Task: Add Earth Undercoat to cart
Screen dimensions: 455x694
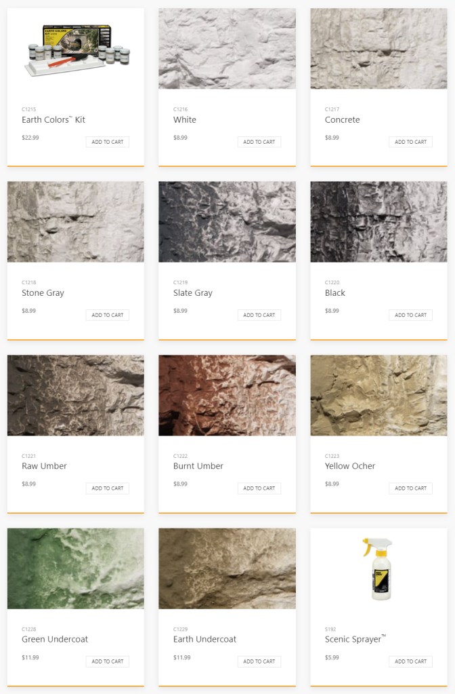Action: click(x=259, y=661)
